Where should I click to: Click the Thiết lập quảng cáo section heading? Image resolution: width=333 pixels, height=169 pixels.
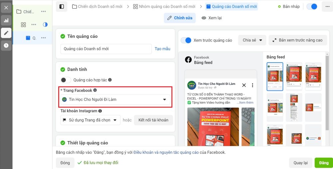[88, 143]
